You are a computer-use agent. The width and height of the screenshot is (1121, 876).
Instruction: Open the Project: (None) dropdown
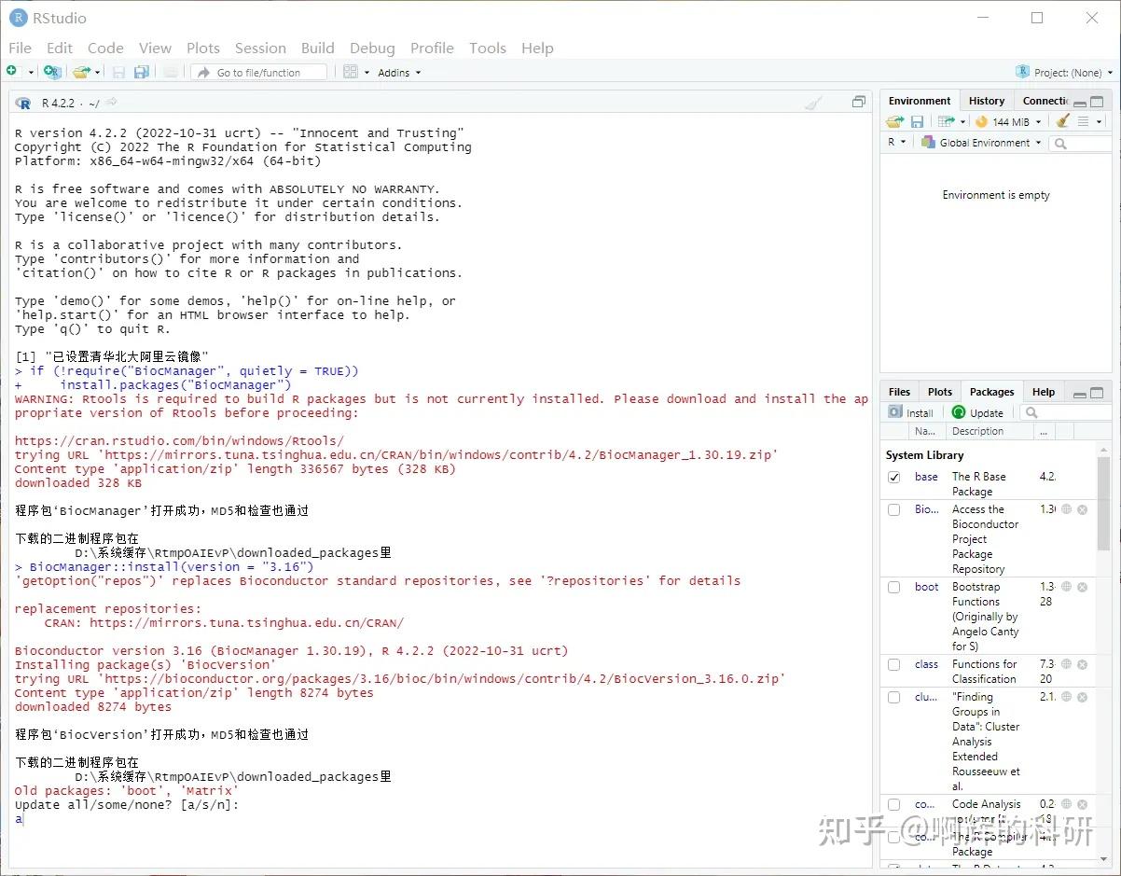click(x=1064, y=72)
